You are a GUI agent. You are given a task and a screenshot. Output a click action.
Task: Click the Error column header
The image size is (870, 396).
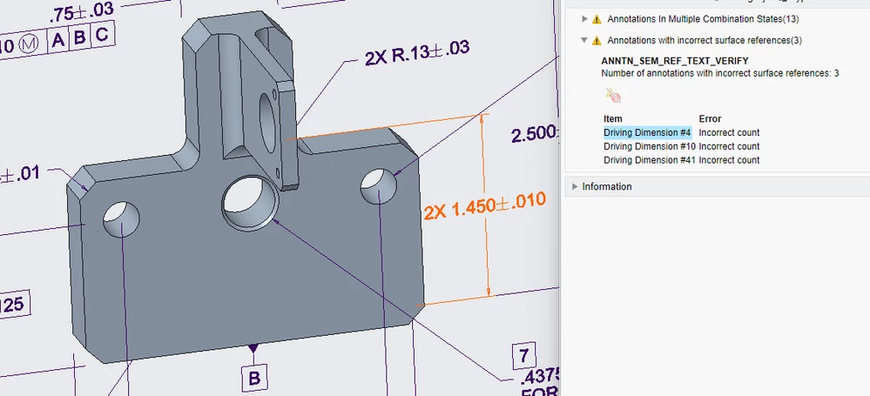(711, 118)
